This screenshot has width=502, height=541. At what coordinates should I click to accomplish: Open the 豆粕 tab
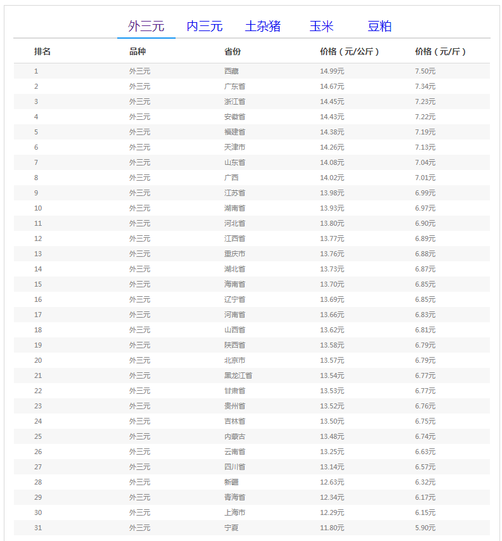click(x=380, y=26)
